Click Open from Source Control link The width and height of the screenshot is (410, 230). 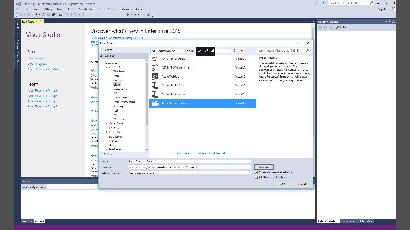46,69
